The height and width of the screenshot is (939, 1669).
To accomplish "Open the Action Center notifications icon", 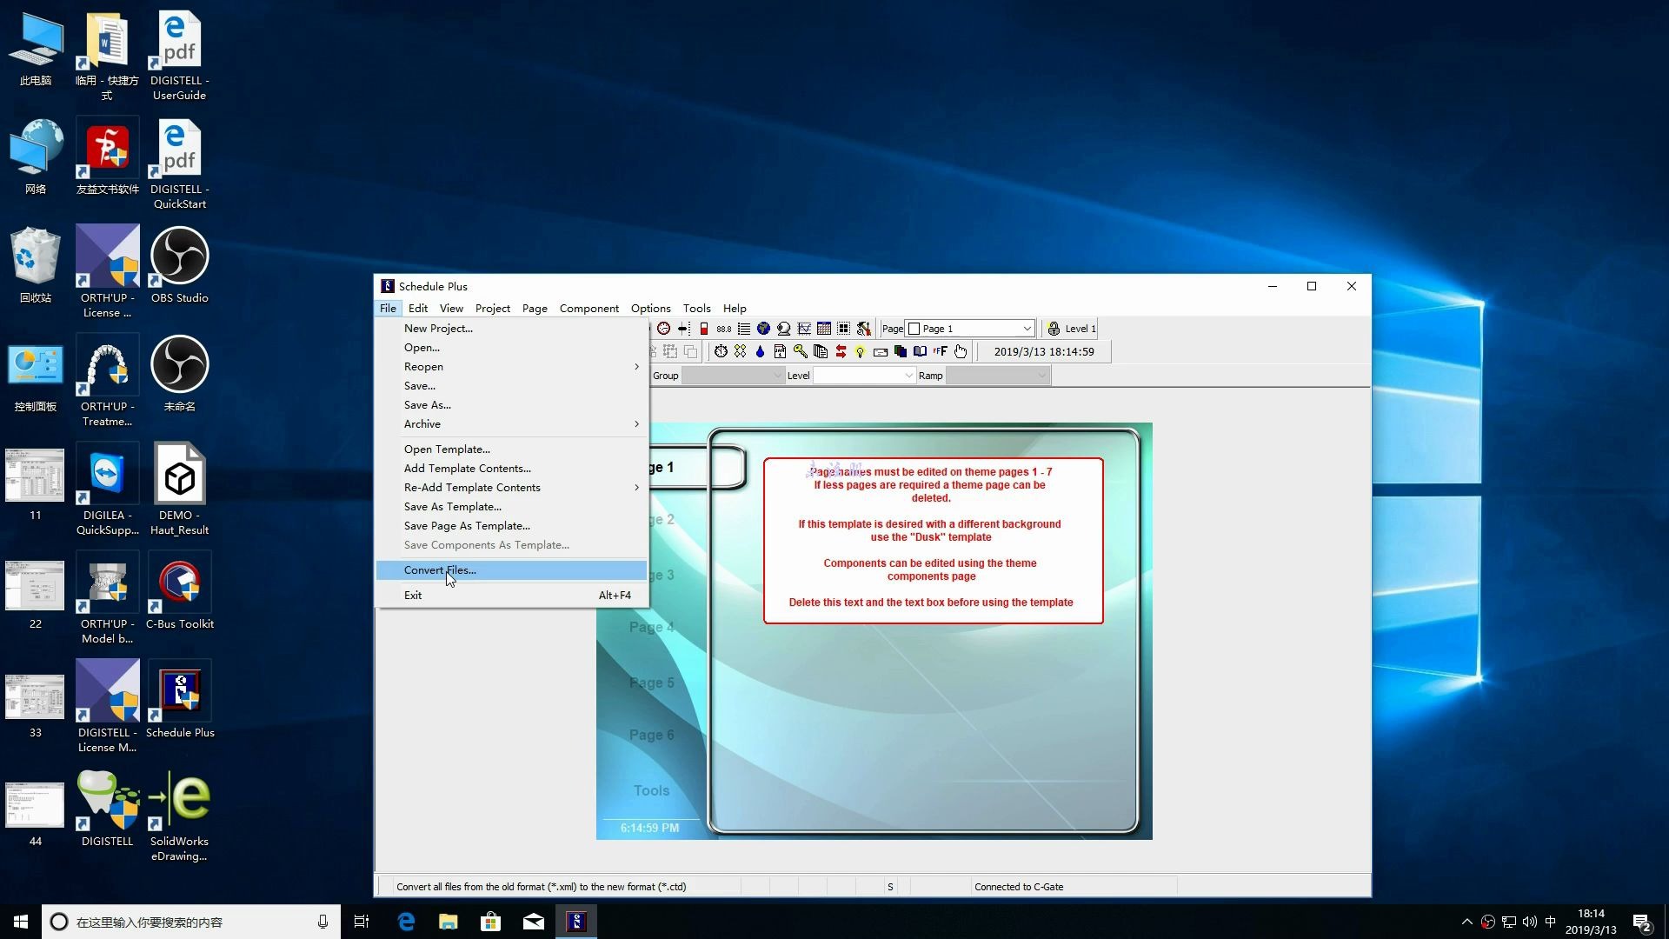I will [x=1642, y=922].
